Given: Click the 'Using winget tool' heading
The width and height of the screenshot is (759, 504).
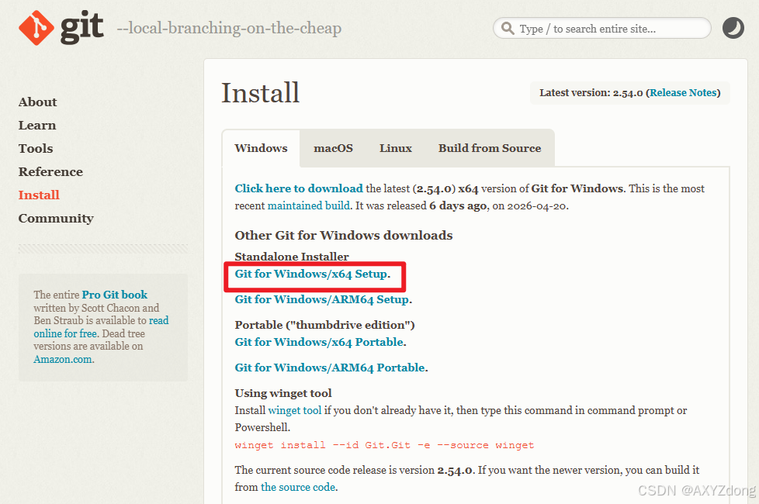Looking at the screenshot, I should click(x=283, y=393).
